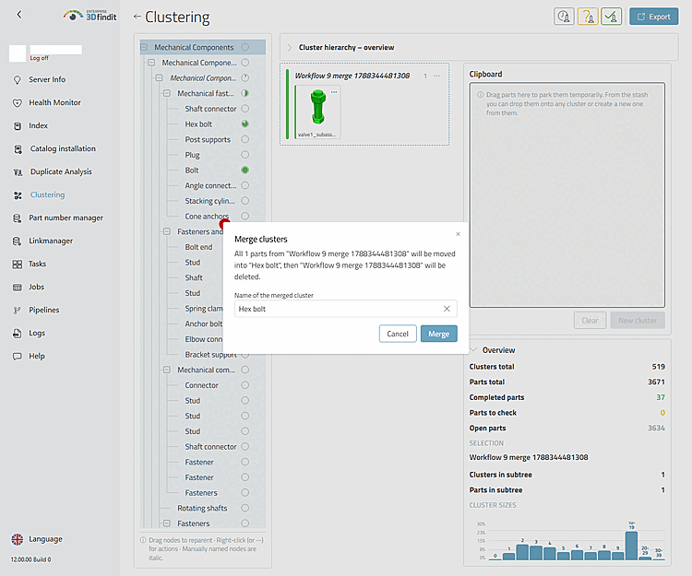Open Health Monitor page

[x=54, y=102]
